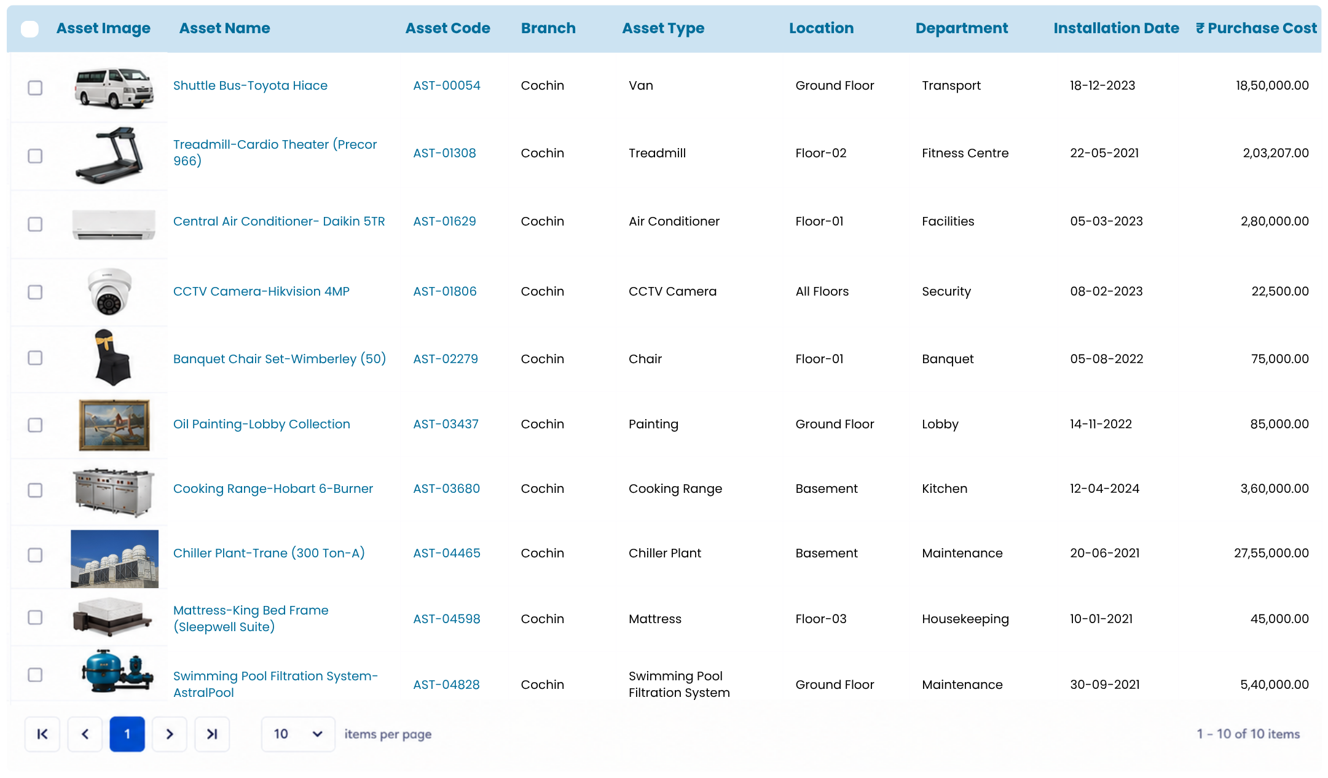Open Banquet Chair Set-Wimberley link
Screen dimensions: 1328x778
280,359
